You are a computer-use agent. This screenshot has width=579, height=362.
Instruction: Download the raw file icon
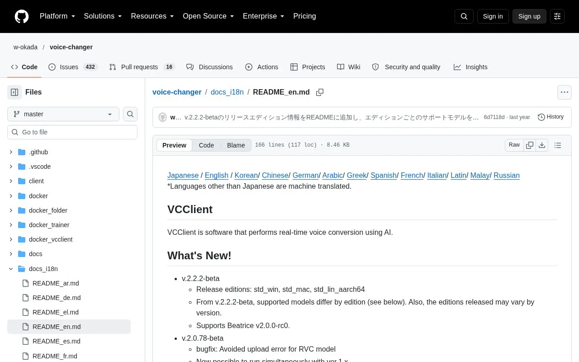542,145
